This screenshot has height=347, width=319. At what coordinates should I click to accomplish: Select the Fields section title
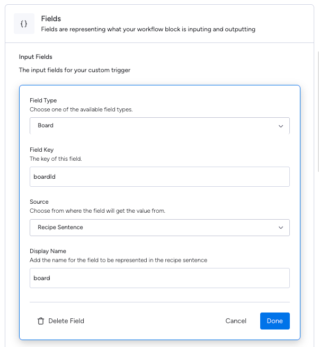pyautogui.click(x=51, y=19)
